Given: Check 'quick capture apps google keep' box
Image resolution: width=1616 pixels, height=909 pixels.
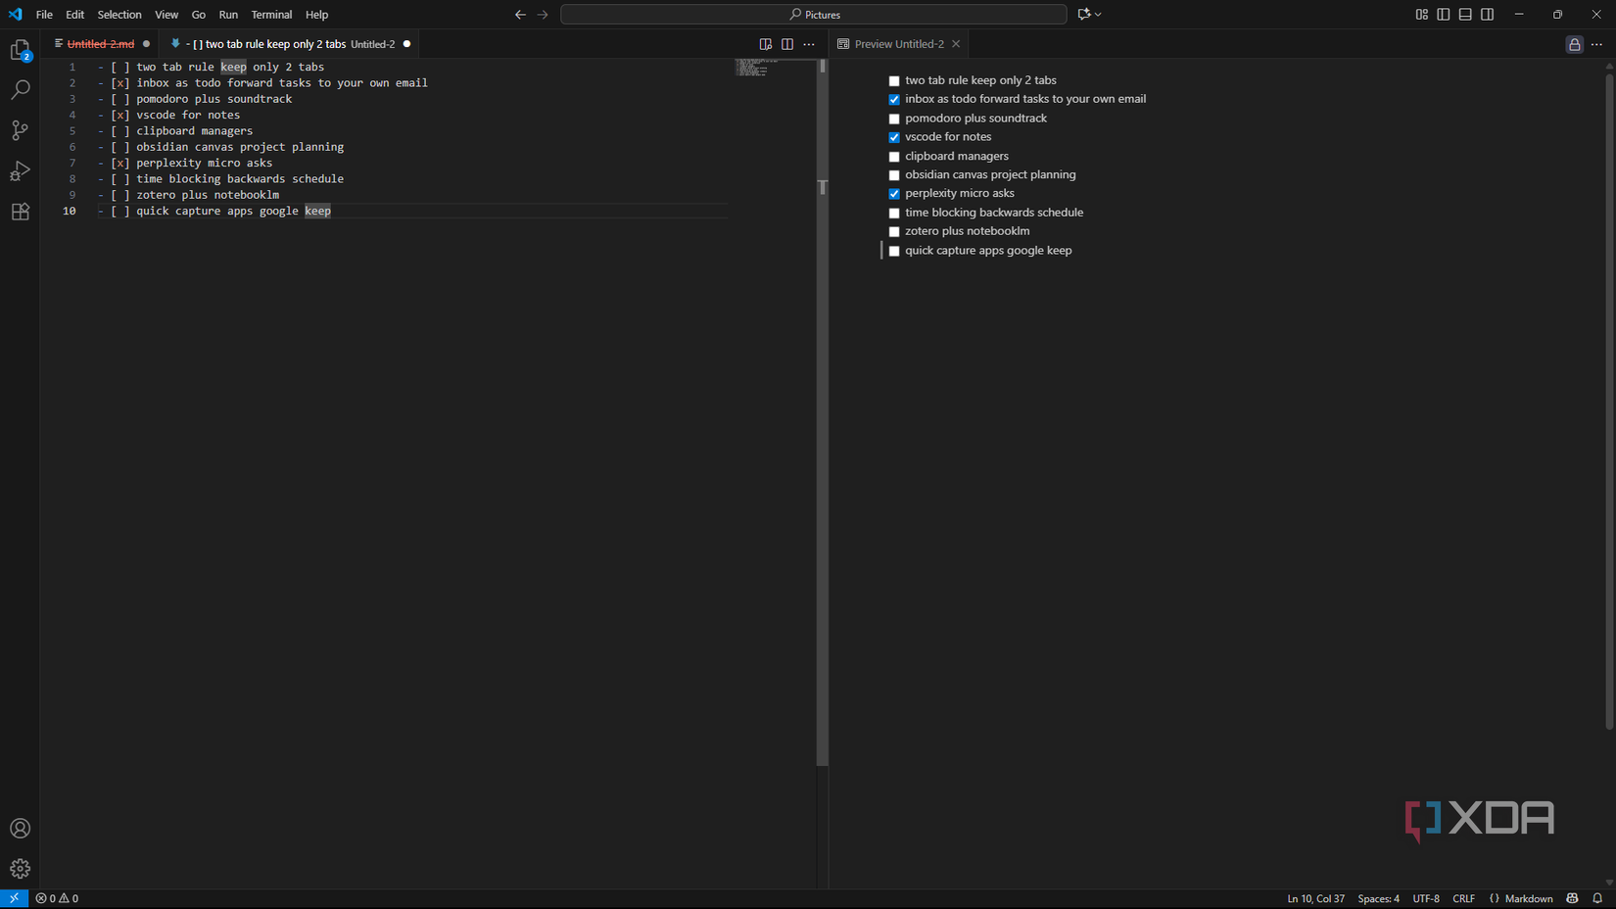Looking at the screenshot, I should [x=894, y=251].
